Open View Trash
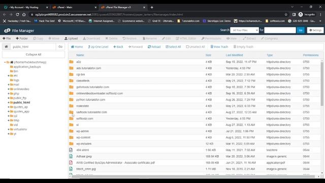 tap(219, 47)
